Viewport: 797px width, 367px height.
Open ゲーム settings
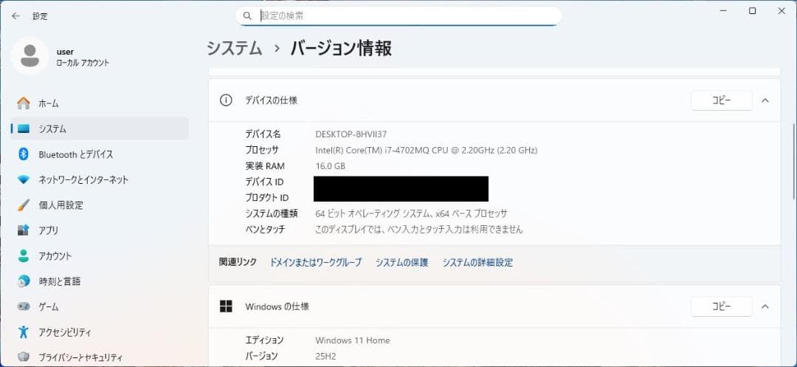[x=100, y=307]
